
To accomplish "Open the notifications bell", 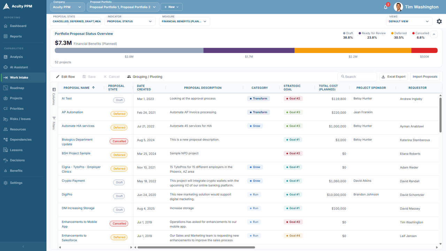I will point(386,7).
